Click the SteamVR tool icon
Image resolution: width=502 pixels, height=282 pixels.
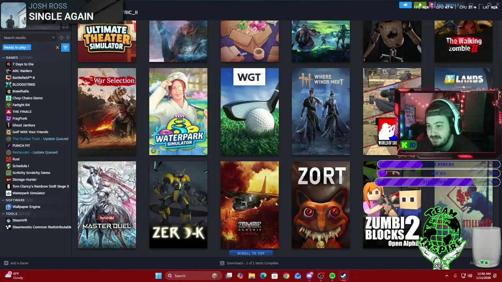[9, 220]
